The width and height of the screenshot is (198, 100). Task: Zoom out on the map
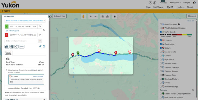tap(95, 16)
